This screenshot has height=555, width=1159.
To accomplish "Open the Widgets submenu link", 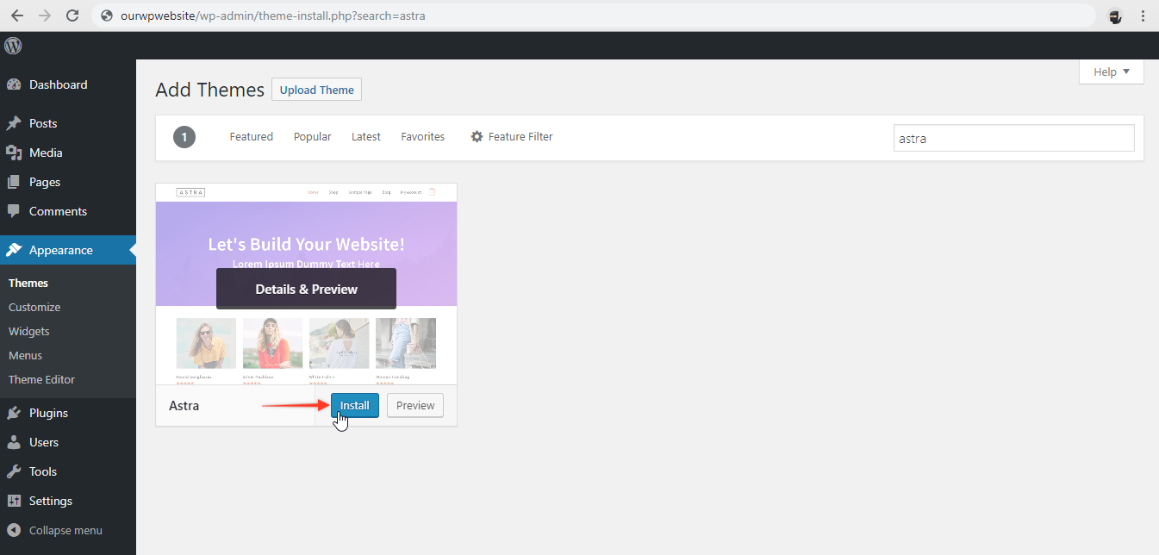I will (x=29, y=331).
